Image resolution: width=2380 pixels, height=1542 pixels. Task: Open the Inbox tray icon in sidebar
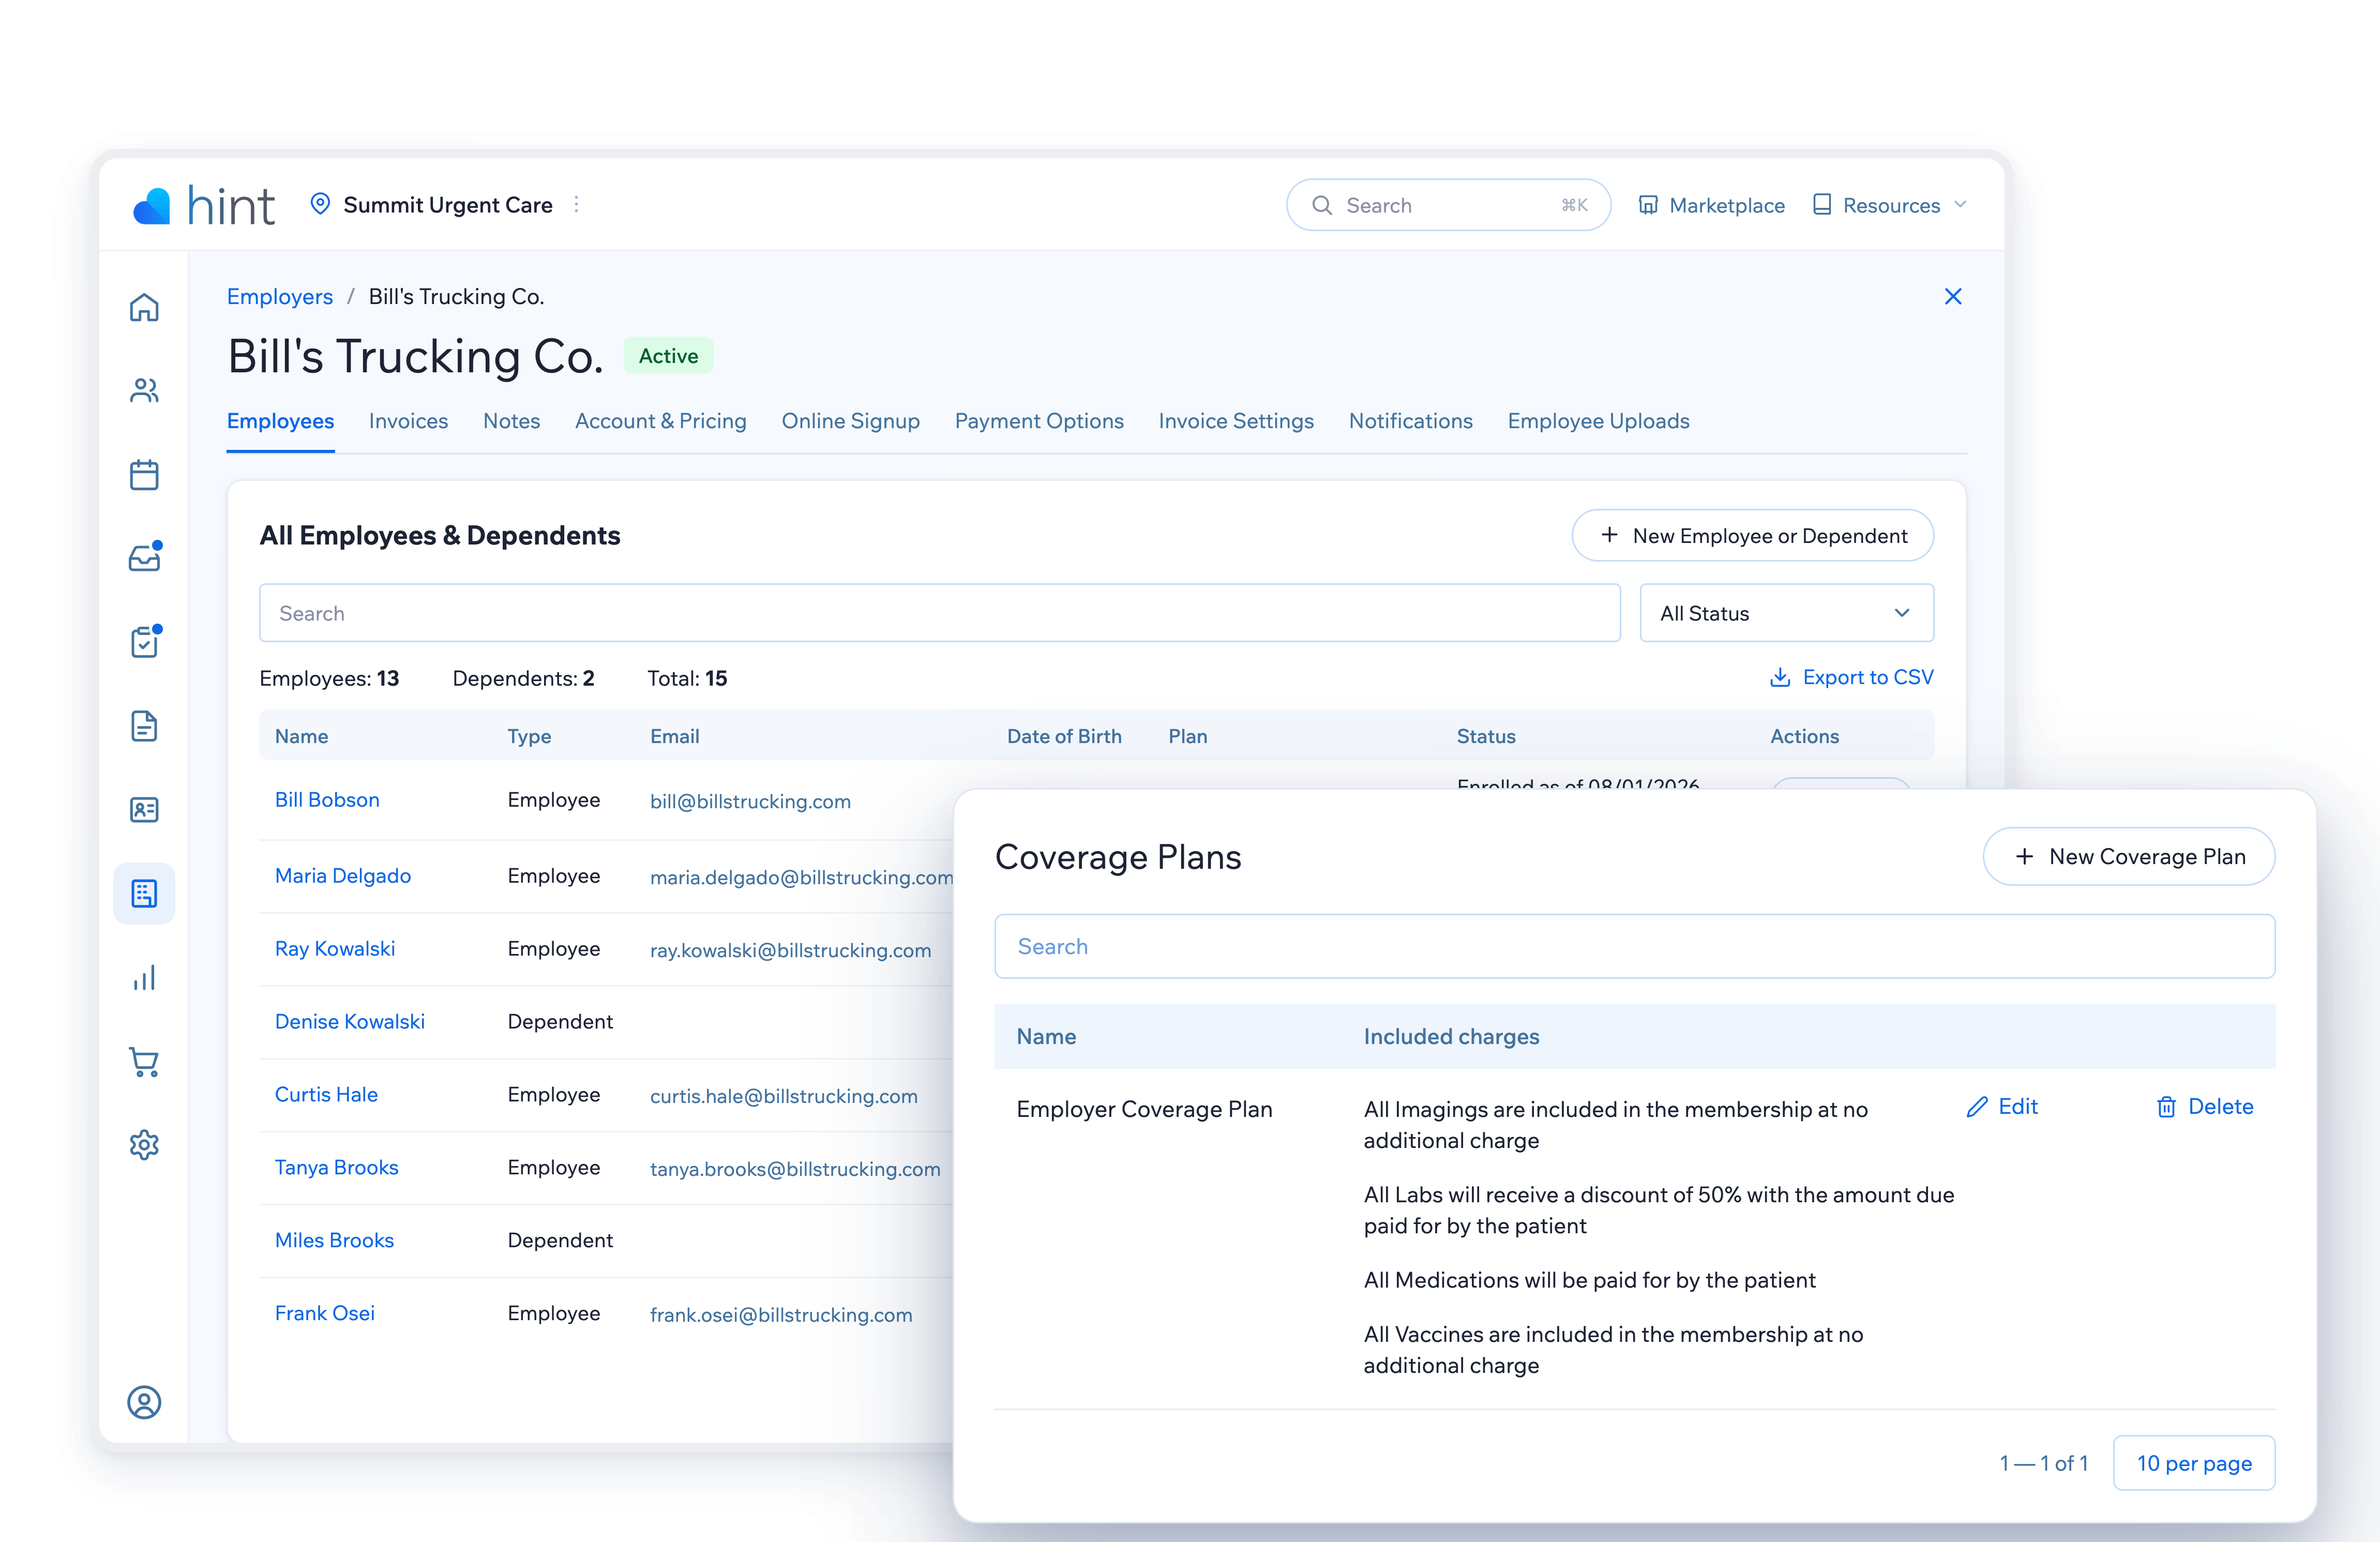[144, 558]
